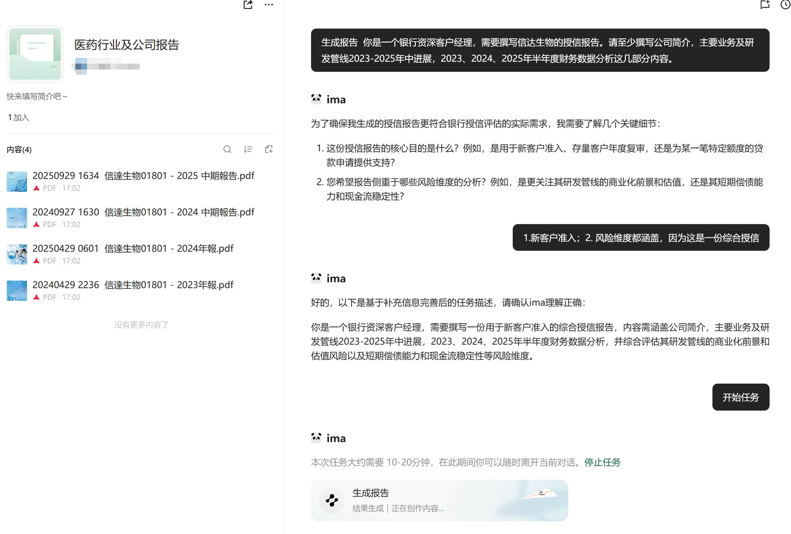This screenshot has width=791, height=534.
Task: Click the 快来填写简介吧 description field
Action: click(x=36, y=96)
